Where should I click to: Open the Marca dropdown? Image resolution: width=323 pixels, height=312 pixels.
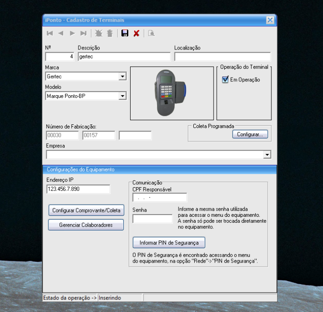pyautogui.click(x=122, y=77)
